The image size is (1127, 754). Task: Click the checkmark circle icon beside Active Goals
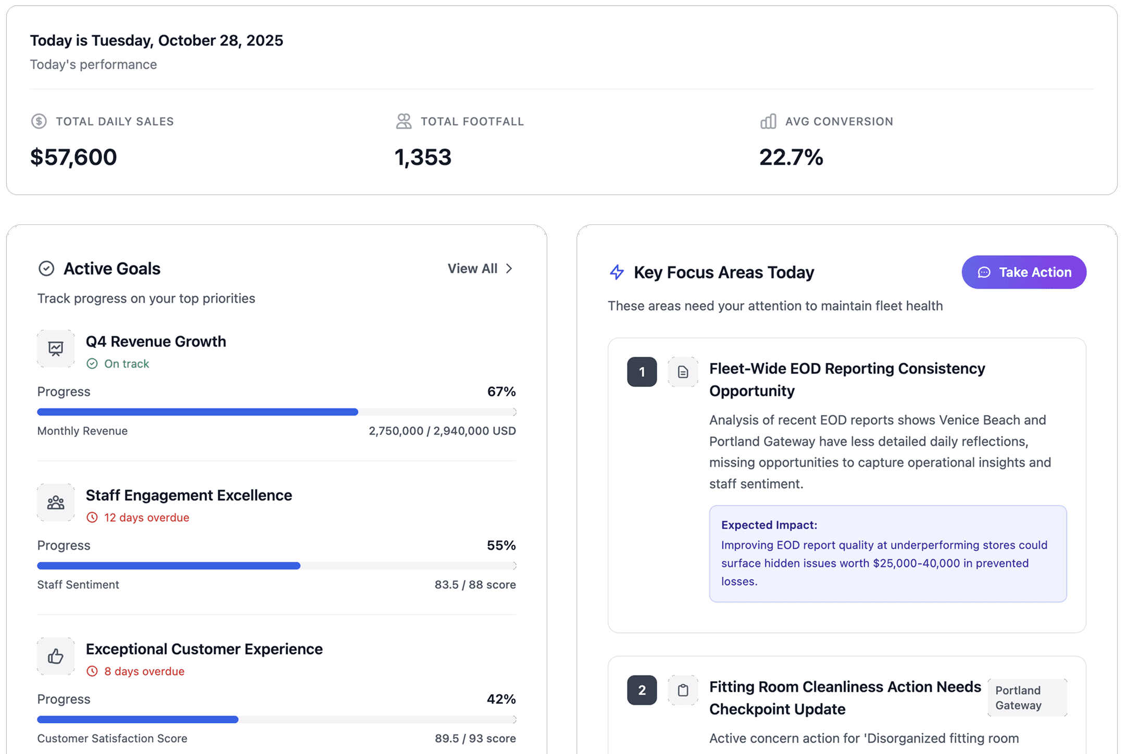(x=46, y=269)
